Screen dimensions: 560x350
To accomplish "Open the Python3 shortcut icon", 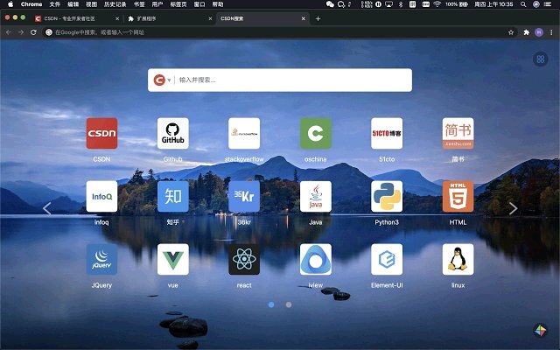I will 387,197.
